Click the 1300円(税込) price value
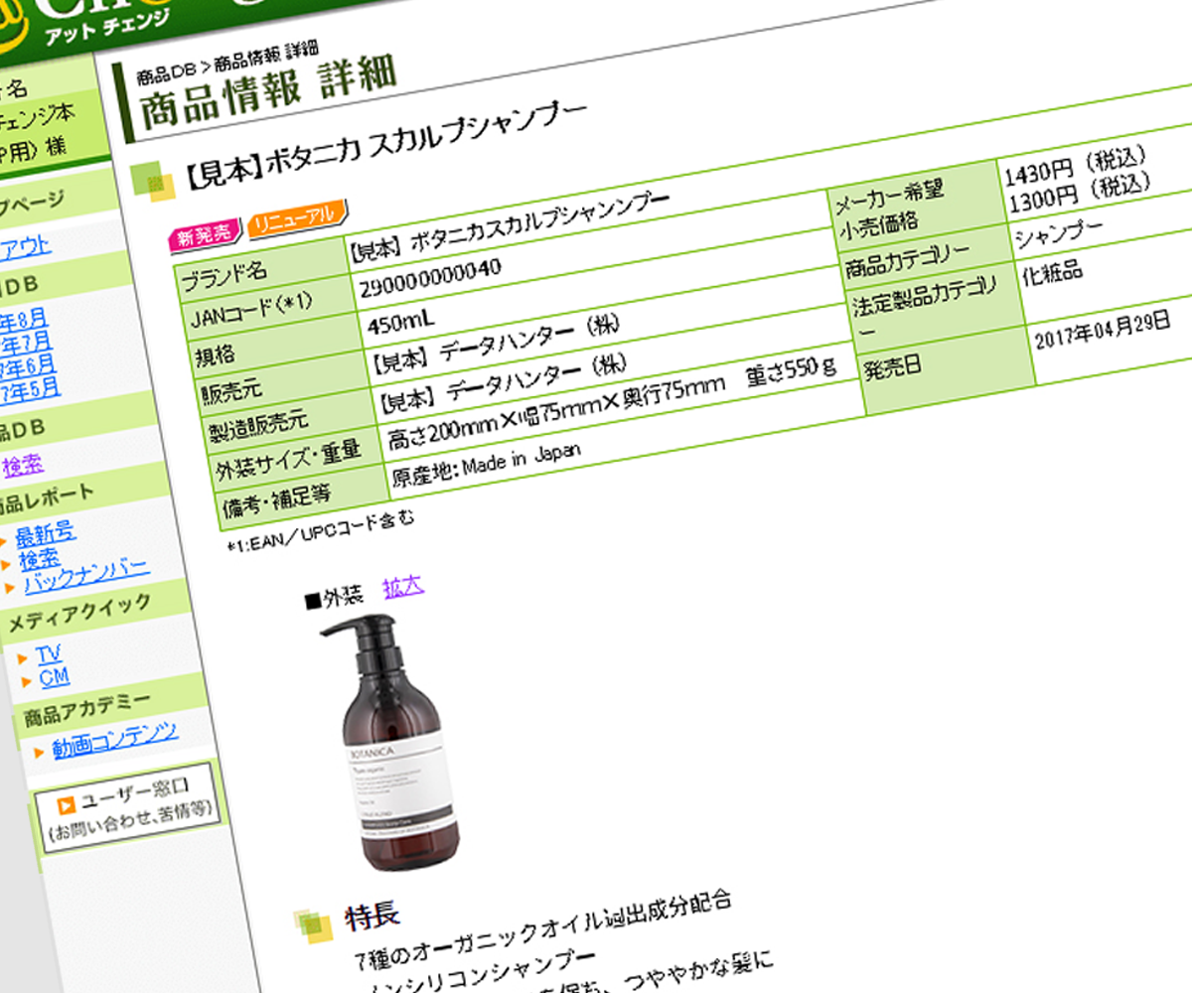This screenshot has height=993, width=1192. (1081, 194)
